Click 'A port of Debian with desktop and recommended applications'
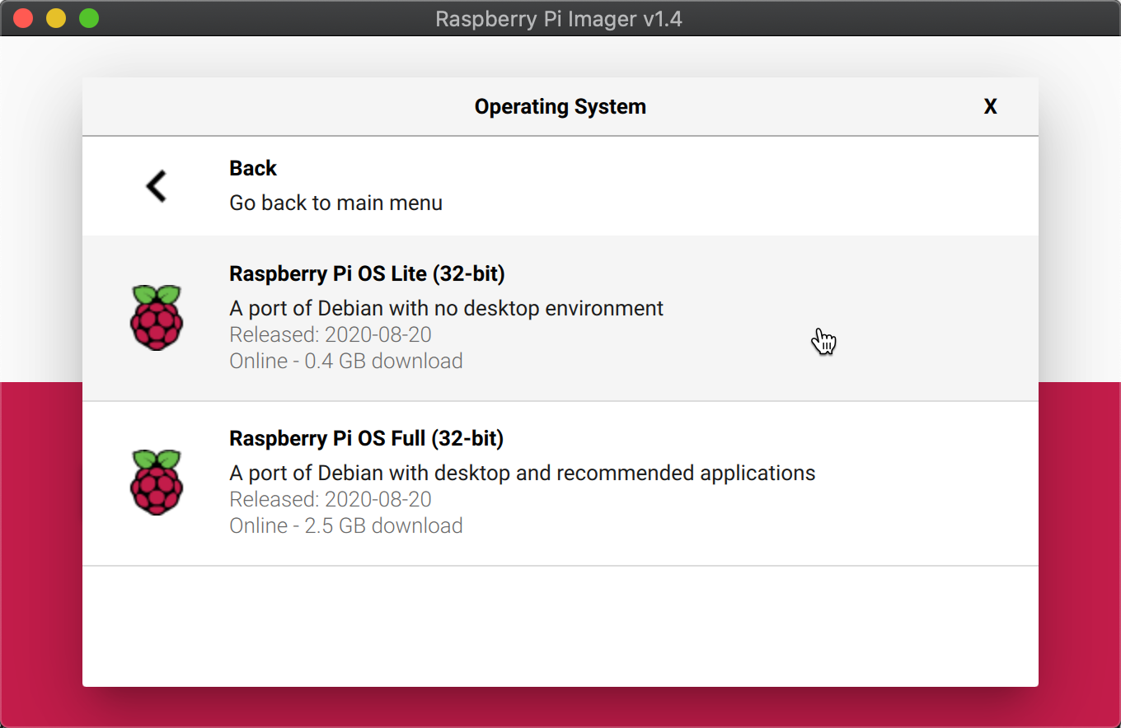Viewport: 1121px width, 728px height. click(x=522, y=474)
